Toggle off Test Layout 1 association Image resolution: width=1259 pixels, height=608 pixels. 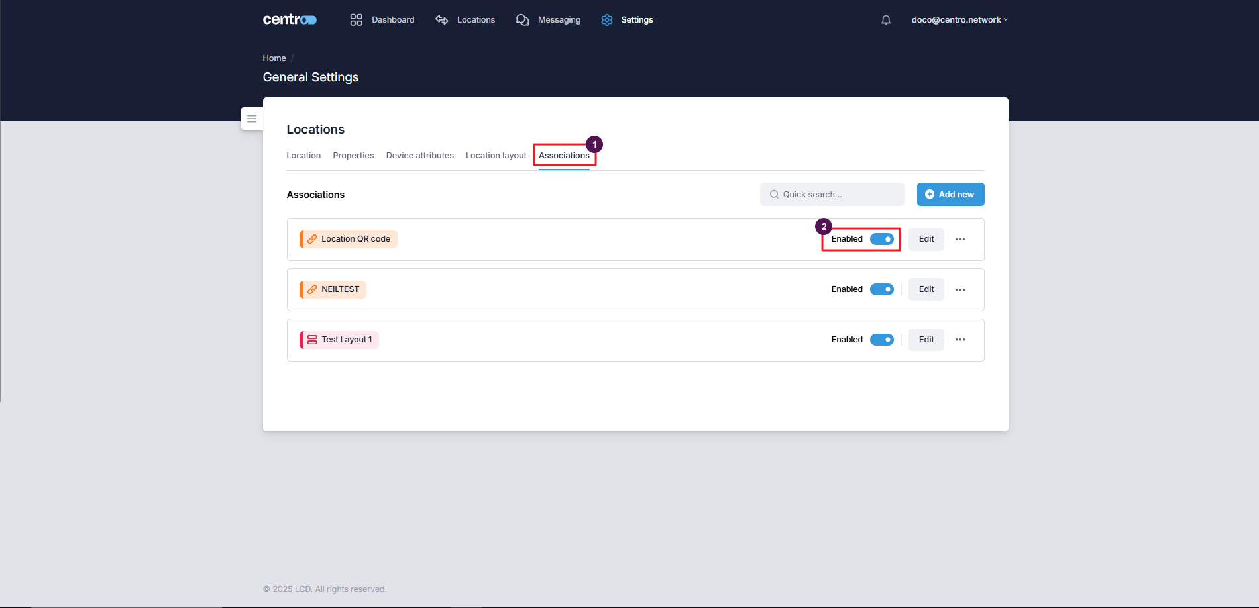(x=881, y=340)
